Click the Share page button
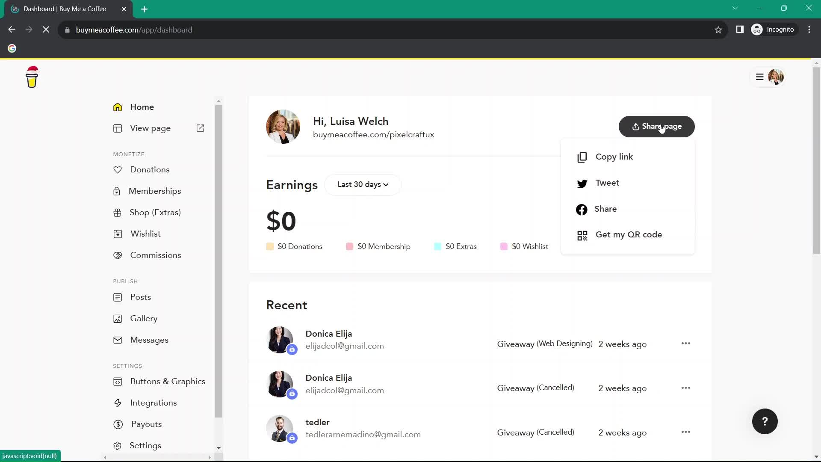The height and width of the screenshot is (462, 821). point(656,127)
